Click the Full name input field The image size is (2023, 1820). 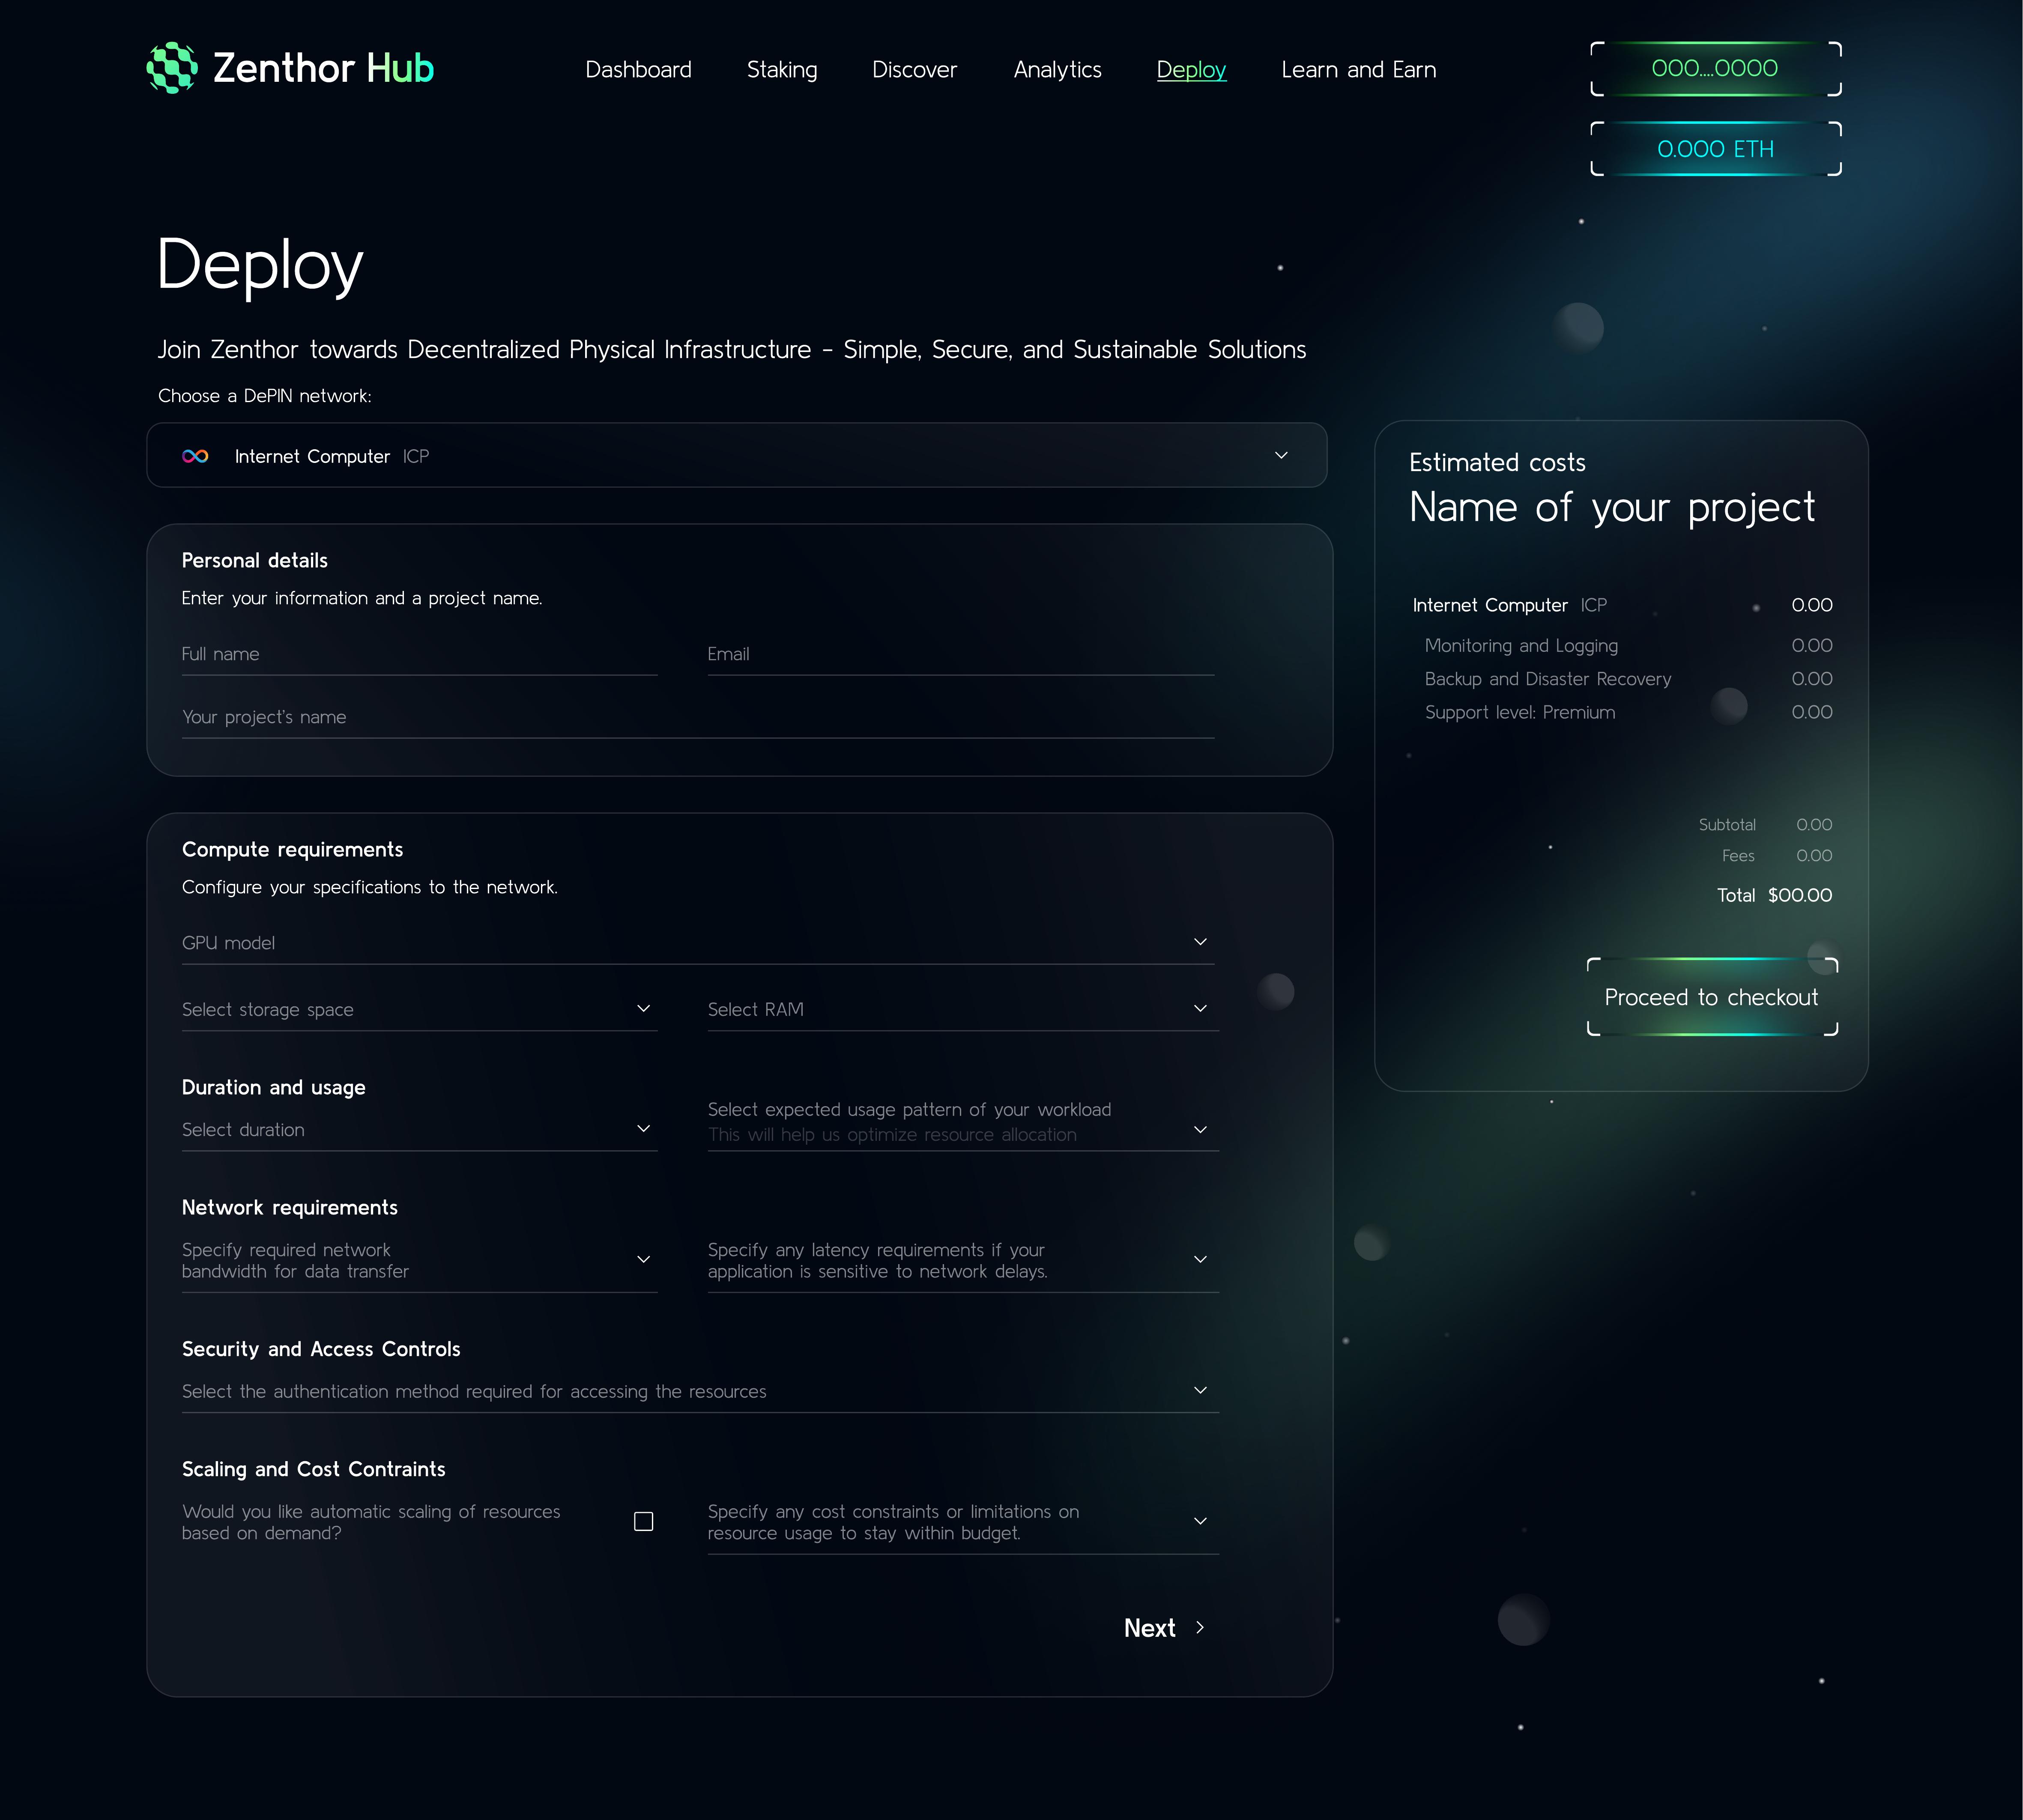coord(418,654)
